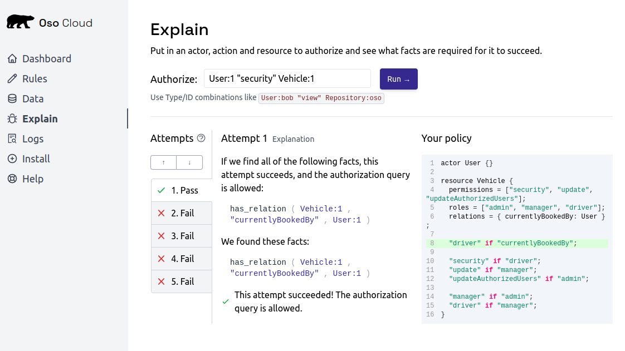Click the Attempts help question-mark icon
Viewport: 625px width, 351px height.
point(201,138)
